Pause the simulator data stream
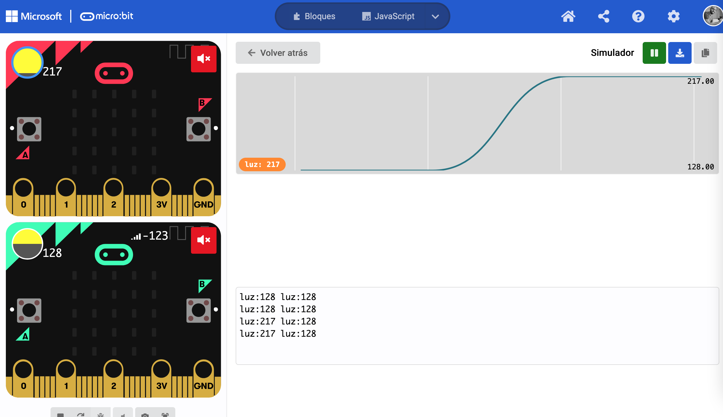Viewport: 723px width, 417px height. click(x=654, y=53)
